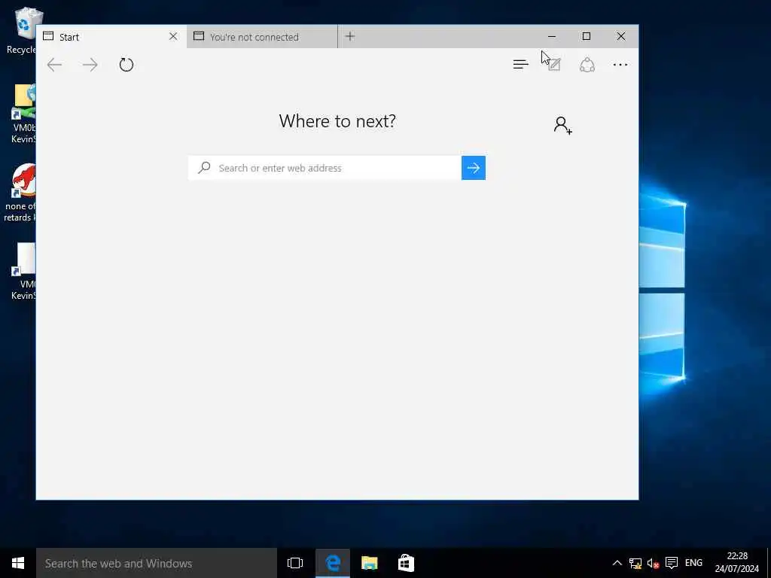The height and width of the screenshot is (578, 771).
Task: Go forward using the forward arrow in Edge
Action: click(x=90, y=65)
